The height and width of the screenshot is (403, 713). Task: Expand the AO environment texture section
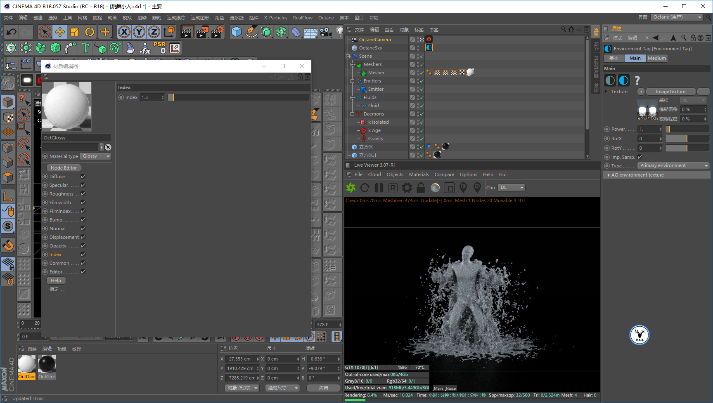tap(656, 175)
